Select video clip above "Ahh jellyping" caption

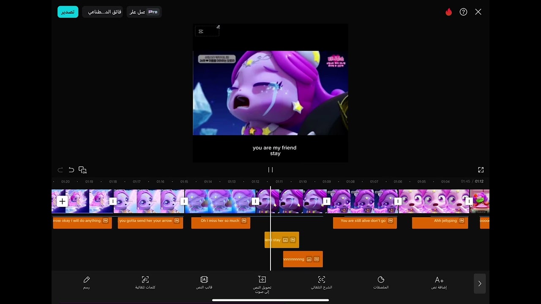tap(434, 201)
